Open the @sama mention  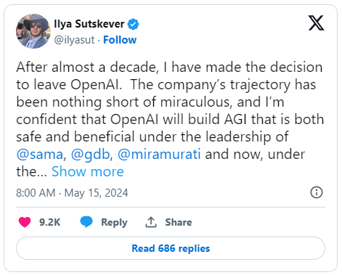(x=40, y=155)
